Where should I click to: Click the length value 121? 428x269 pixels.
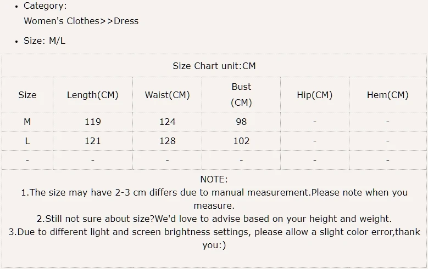coord(93,141)
